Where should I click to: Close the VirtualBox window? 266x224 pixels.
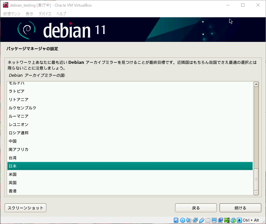click(x=258, y=5)
